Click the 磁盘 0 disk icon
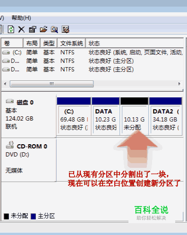The height and width of the screenshot is (235, 187). coord(10,101)
